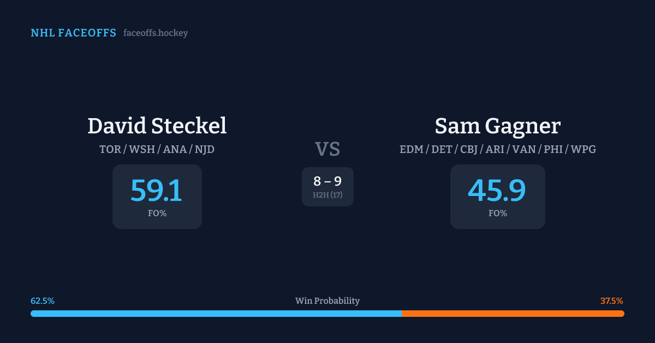The height and width of the screenshot is (343, 655).
Task: Click the 37.5% win probability value
Action: [x=611, y=301]
